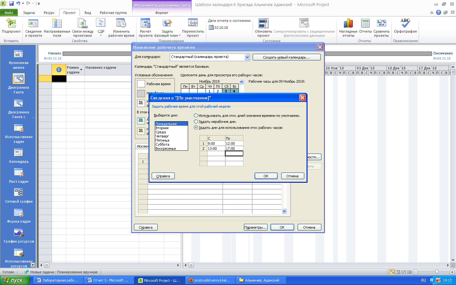Screen dimensions: 456x285
Task: Switch to Отчет 3 Microsoft taskbar item
Action: 109,280
